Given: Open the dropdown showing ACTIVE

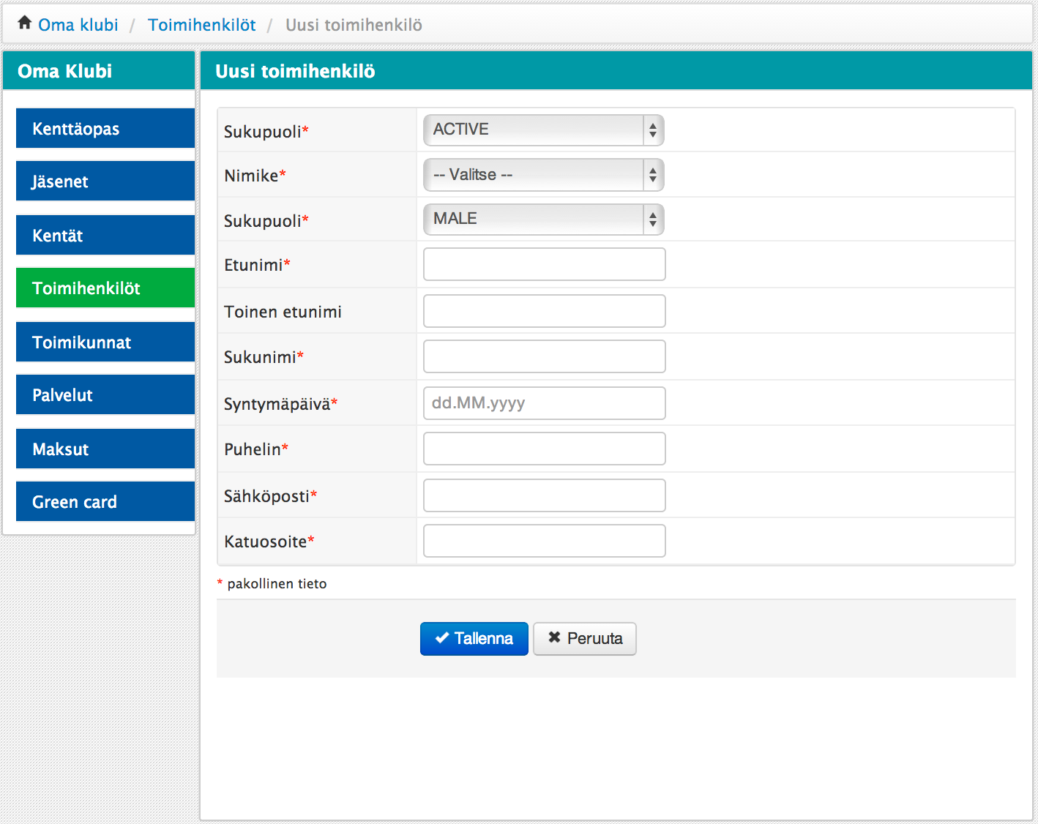Looking at the screenshot, I should coord(544,130).
